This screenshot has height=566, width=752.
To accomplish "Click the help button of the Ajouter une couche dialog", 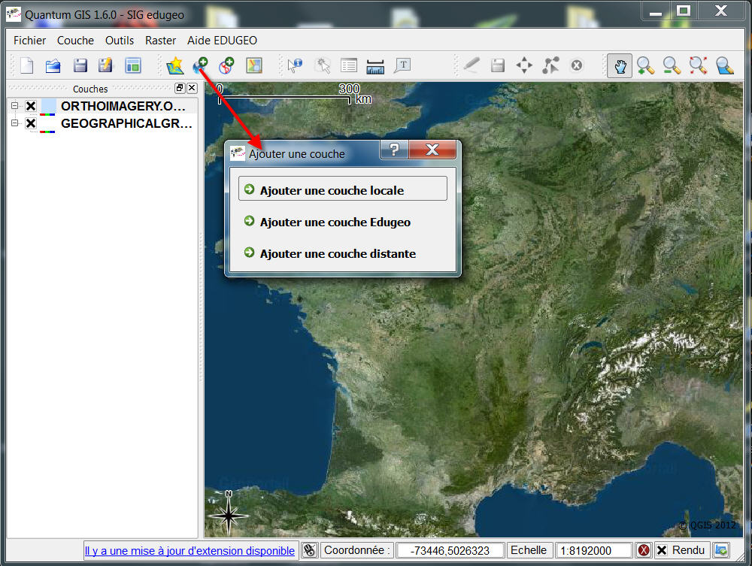I will click(x=394, y=150).
